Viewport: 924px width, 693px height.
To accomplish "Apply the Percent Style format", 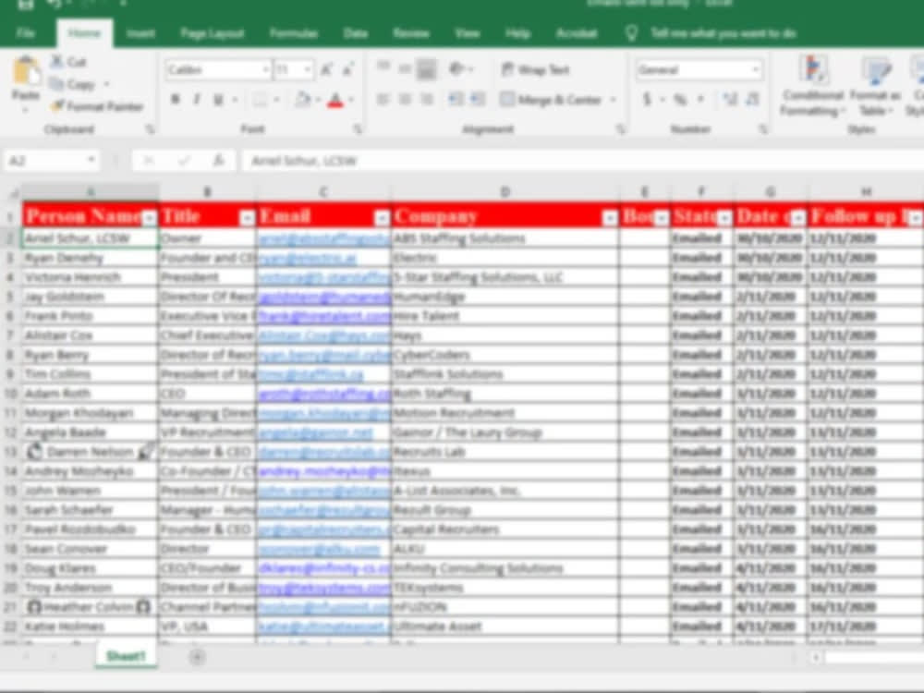I will 680,99.
